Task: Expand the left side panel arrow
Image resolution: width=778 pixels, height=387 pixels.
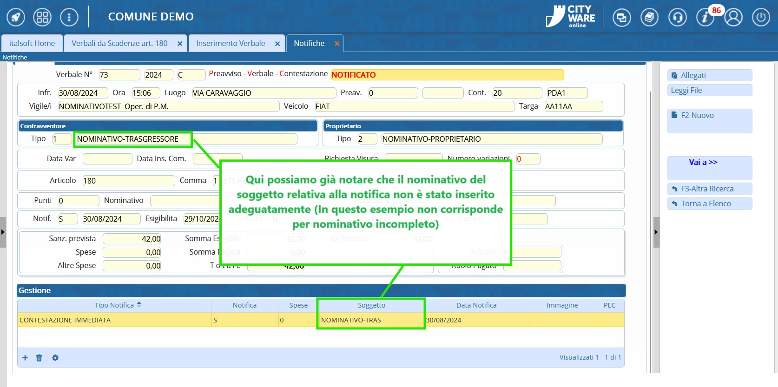Action: (x=3, y=232)
